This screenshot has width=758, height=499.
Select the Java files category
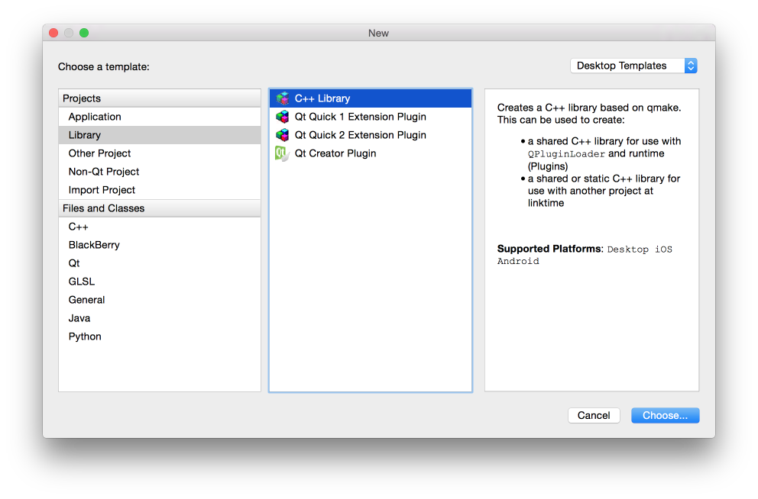160,318
